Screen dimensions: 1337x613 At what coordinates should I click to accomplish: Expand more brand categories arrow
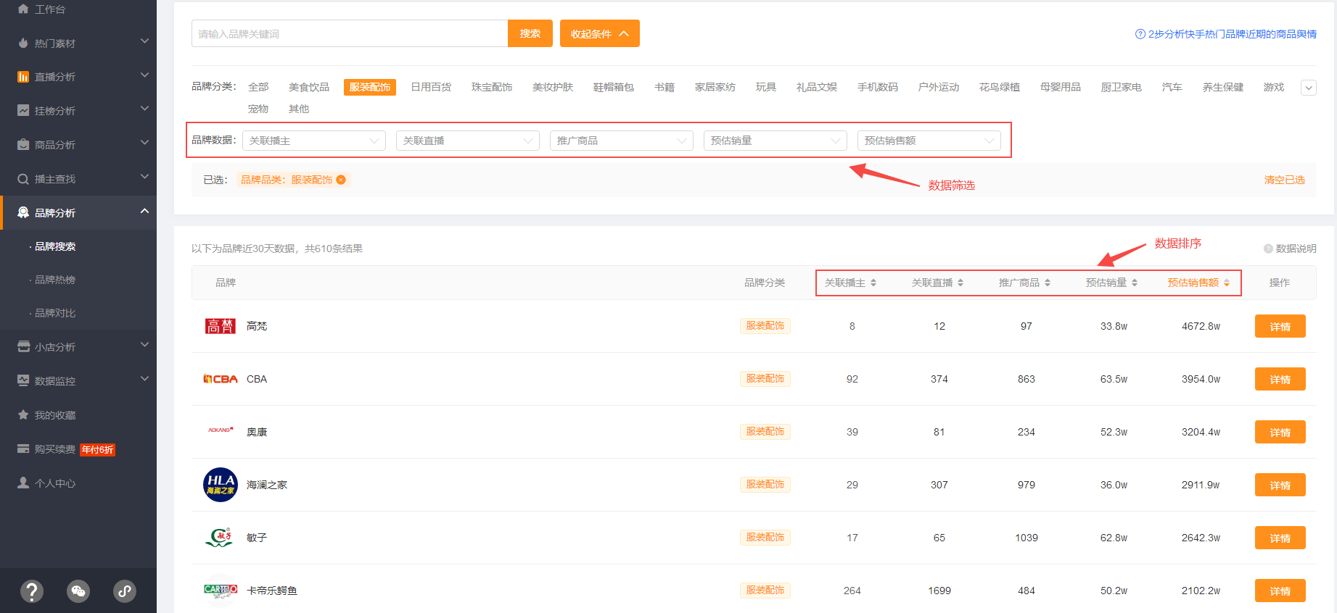click(1309, 88)
